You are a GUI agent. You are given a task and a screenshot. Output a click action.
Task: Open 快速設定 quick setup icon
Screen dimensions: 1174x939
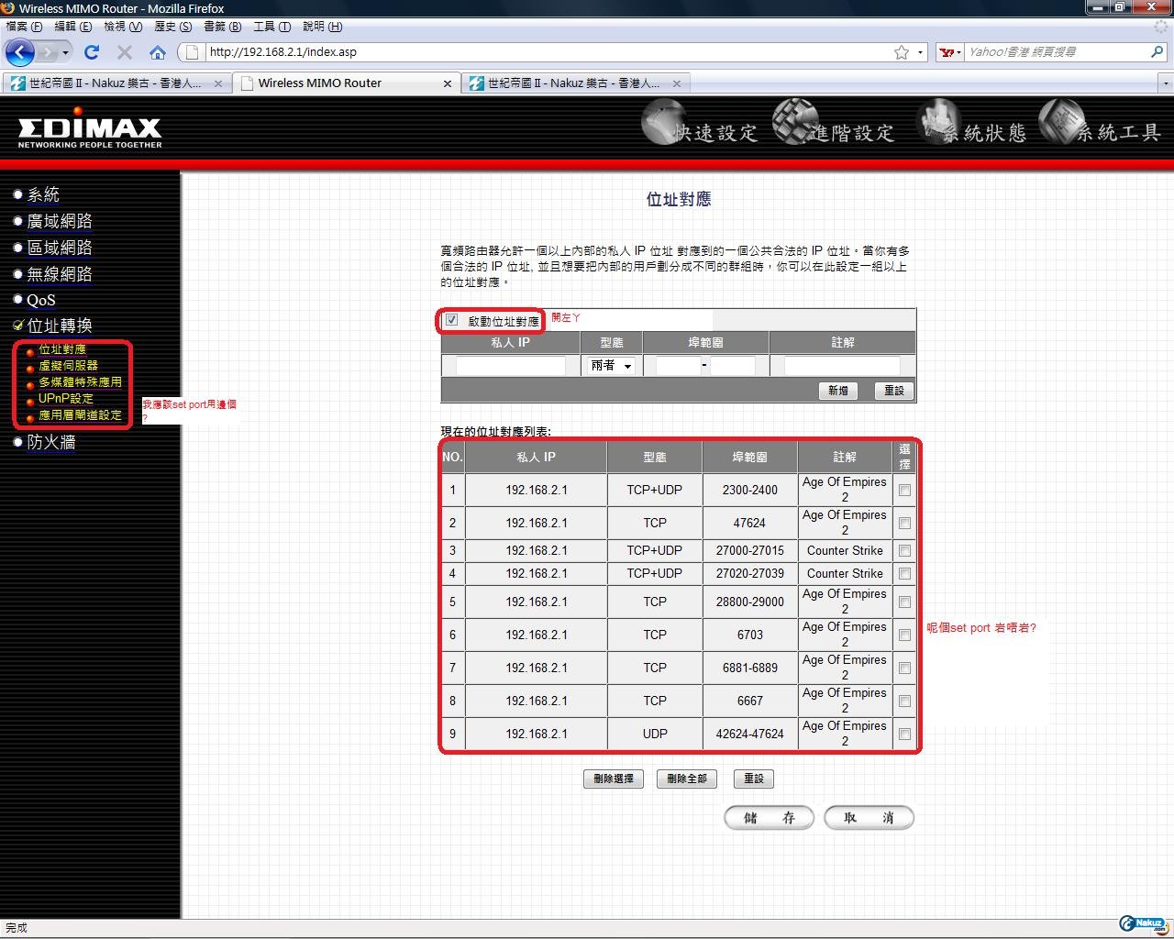point(699,123)
